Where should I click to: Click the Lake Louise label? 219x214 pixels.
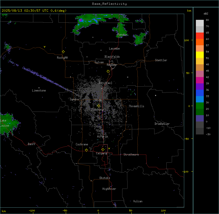5,123
